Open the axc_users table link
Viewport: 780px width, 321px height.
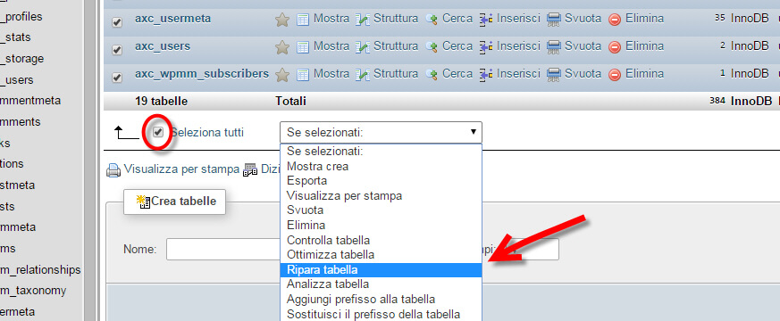[163, 46]
